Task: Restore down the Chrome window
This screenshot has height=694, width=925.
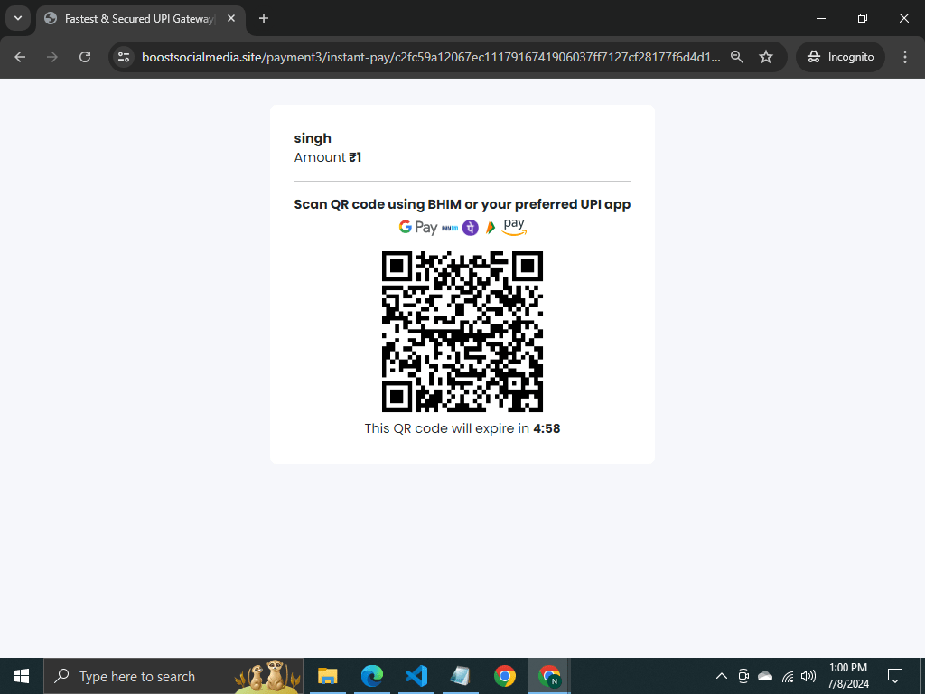Action: 863,18
